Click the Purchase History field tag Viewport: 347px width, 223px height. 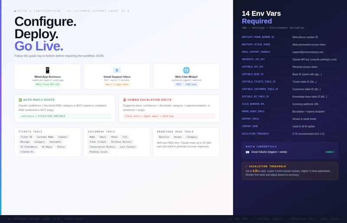(121, 142)
